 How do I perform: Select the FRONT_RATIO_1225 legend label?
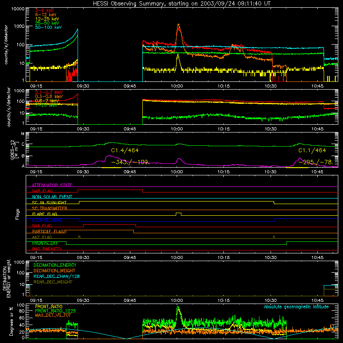[55, 311]
